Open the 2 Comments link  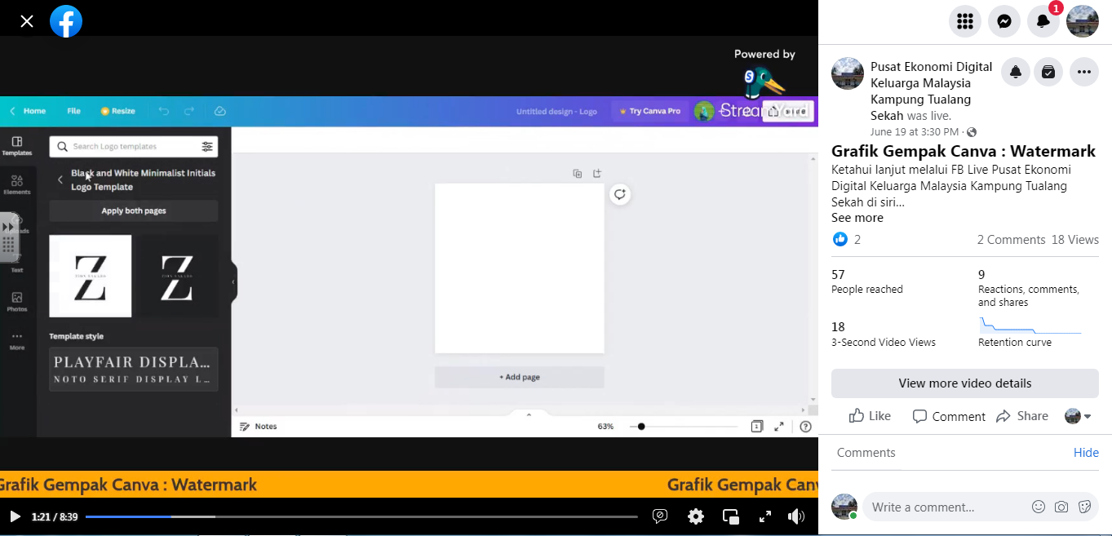click(1012, 240)
